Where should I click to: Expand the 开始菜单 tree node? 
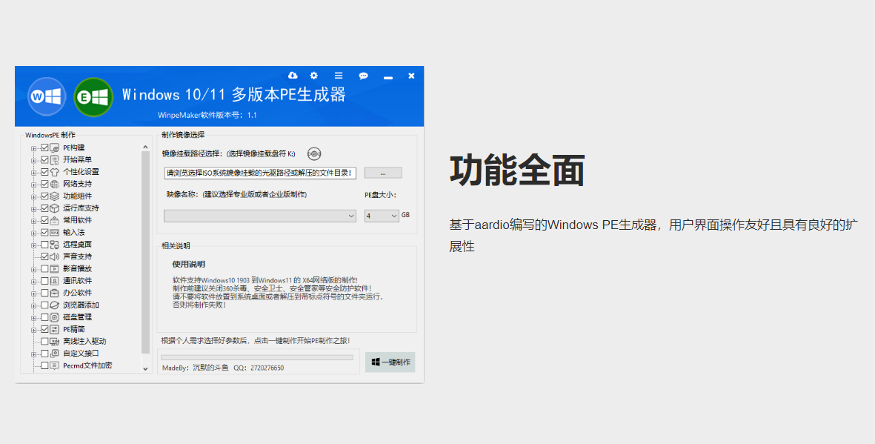pyautogui.click(x=33, y=160)
